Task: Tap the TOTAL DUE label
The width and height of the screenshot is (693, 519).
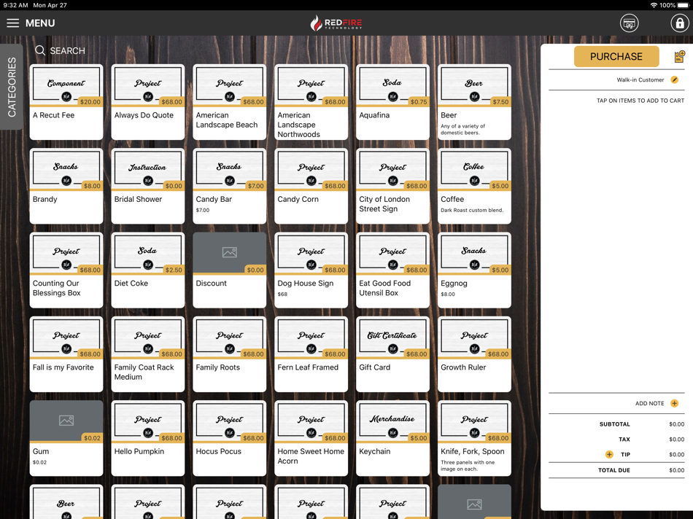Action: coord(614,470)
